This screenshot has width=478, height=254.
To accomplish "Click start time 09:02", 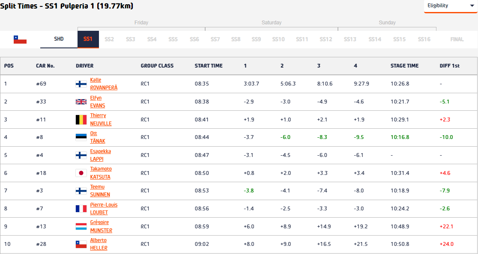I will [202, 244].
